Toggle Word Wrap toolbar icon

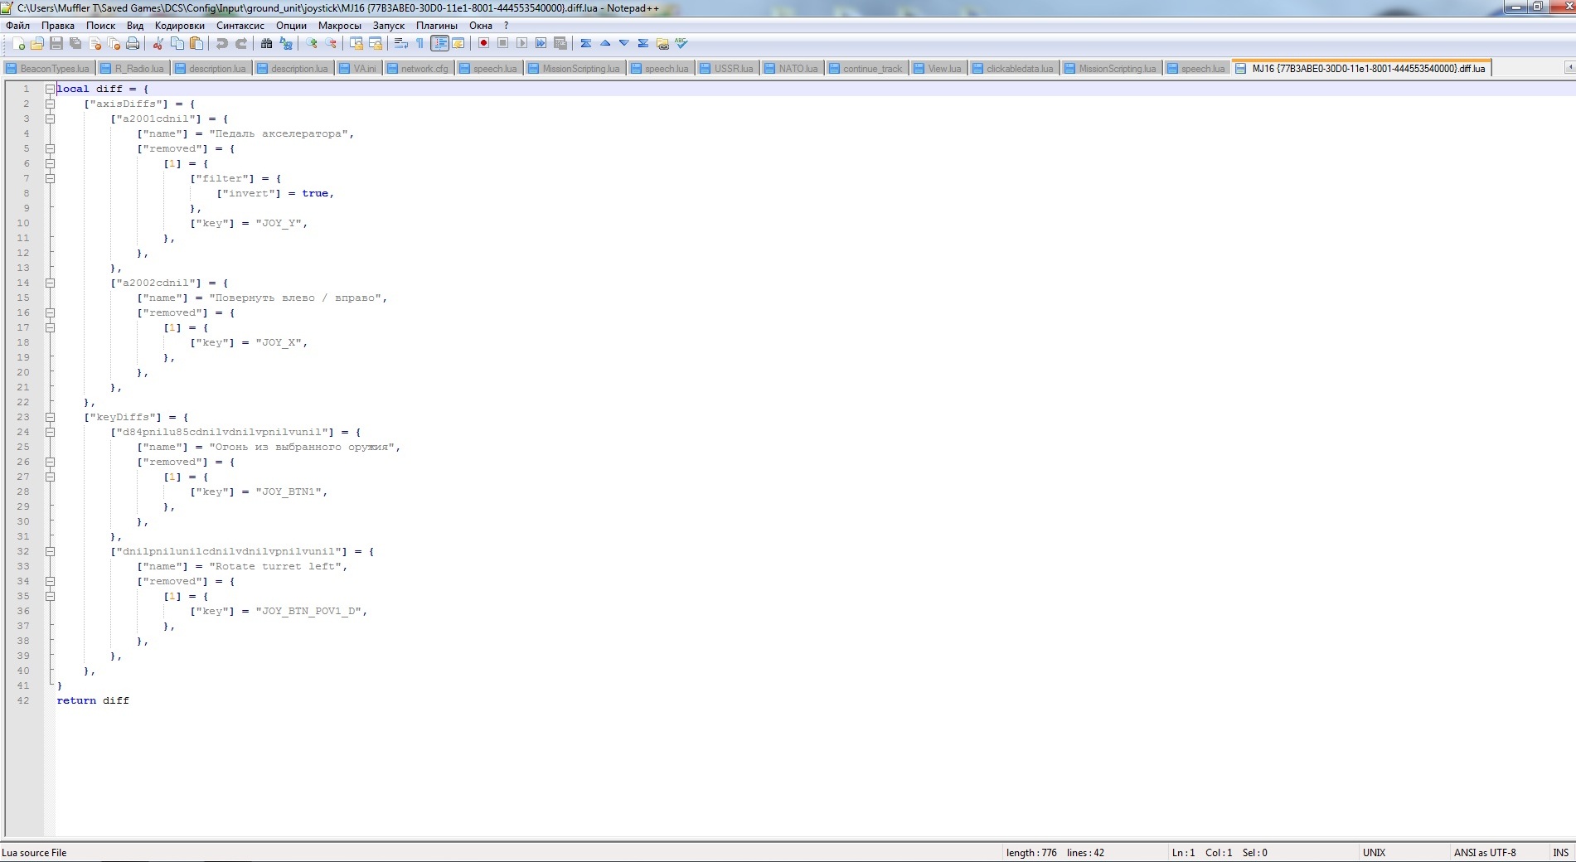400,44
